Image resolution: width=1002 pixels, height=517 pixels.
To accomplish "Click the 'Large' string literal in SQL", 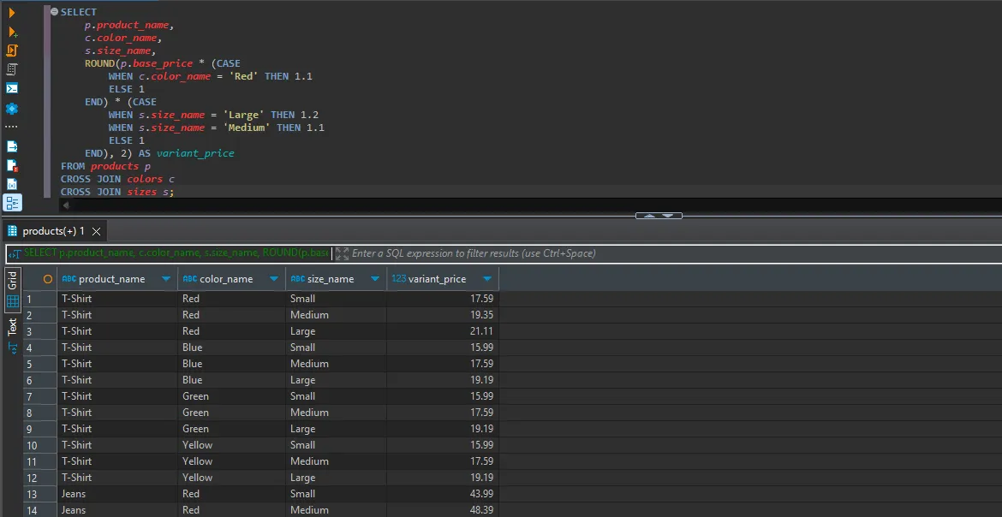I will click(244, 115).
